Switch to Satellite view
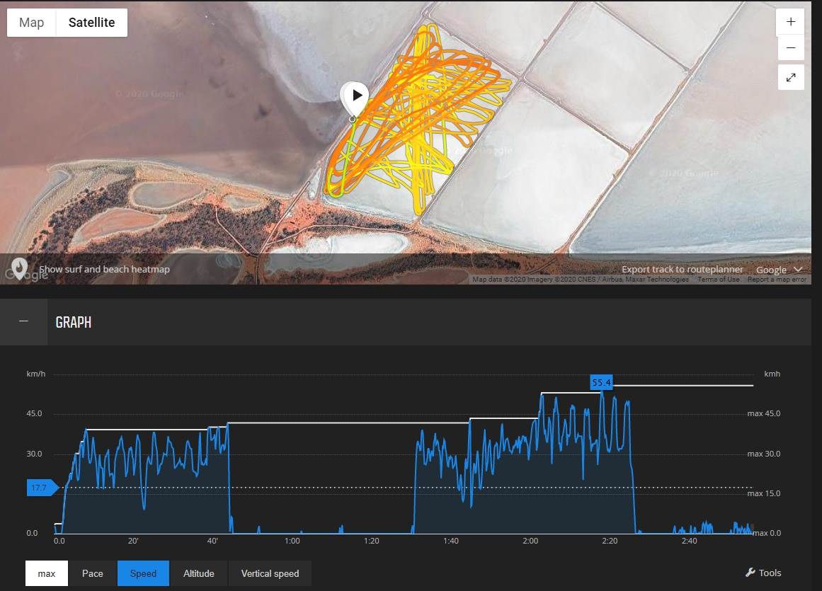The image size is (822, 591). [91, 23]
